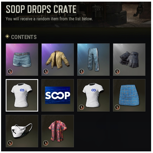Select the blue tweed skirt item
Screen dimensions: 153x153
click(x=129, y=95)
